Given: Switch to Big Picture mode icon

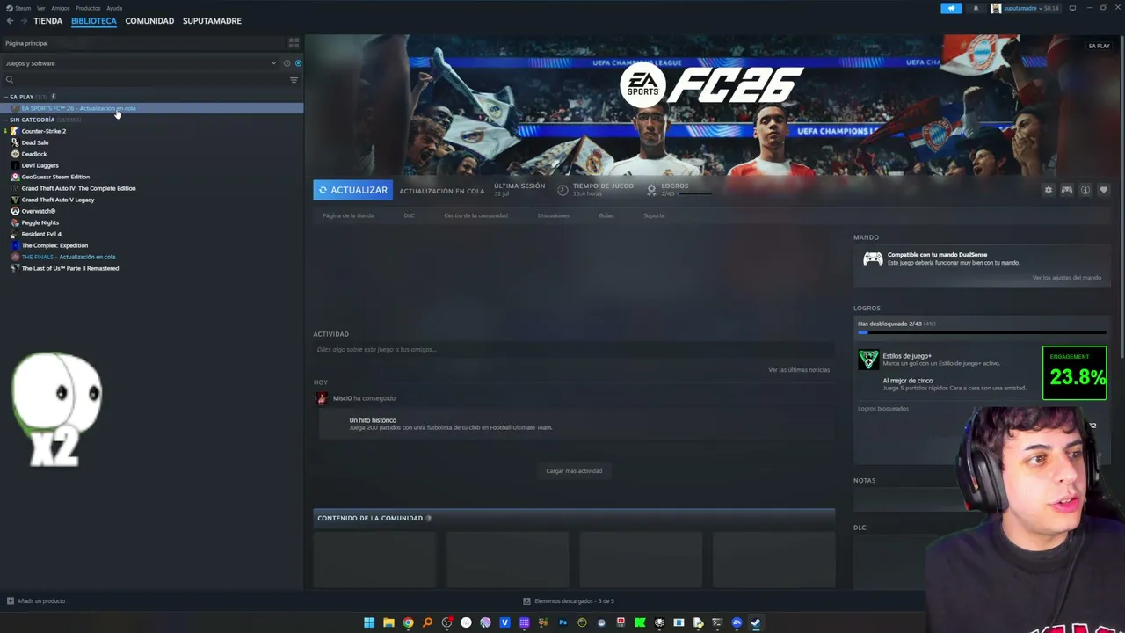Looking at the screenshot, I should pos(1072,8).
